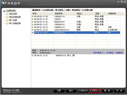Click the 手机助手 app logo icon
Viewport: 127px width, 95px height.
pyautogui.click(x=4, y=4)
